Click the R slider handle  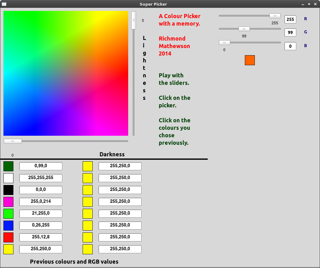pos(275,16)
